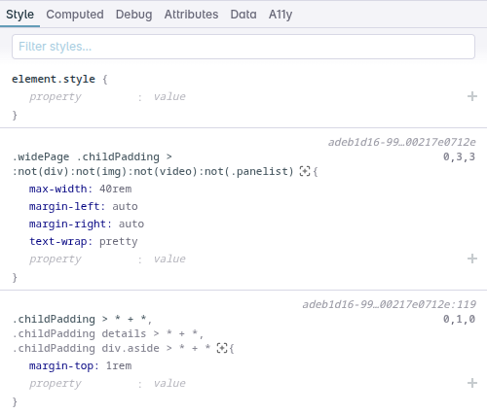Add property to margin-top rule with plus icon
Screen dimensions: 487x414
[x=472, y=383]
